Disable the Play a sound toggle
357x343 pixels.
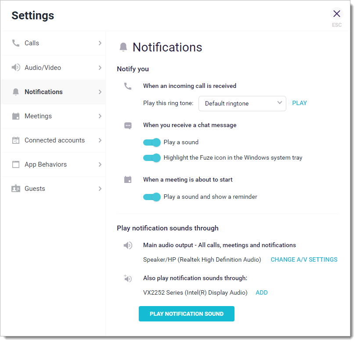pos(152,142)
